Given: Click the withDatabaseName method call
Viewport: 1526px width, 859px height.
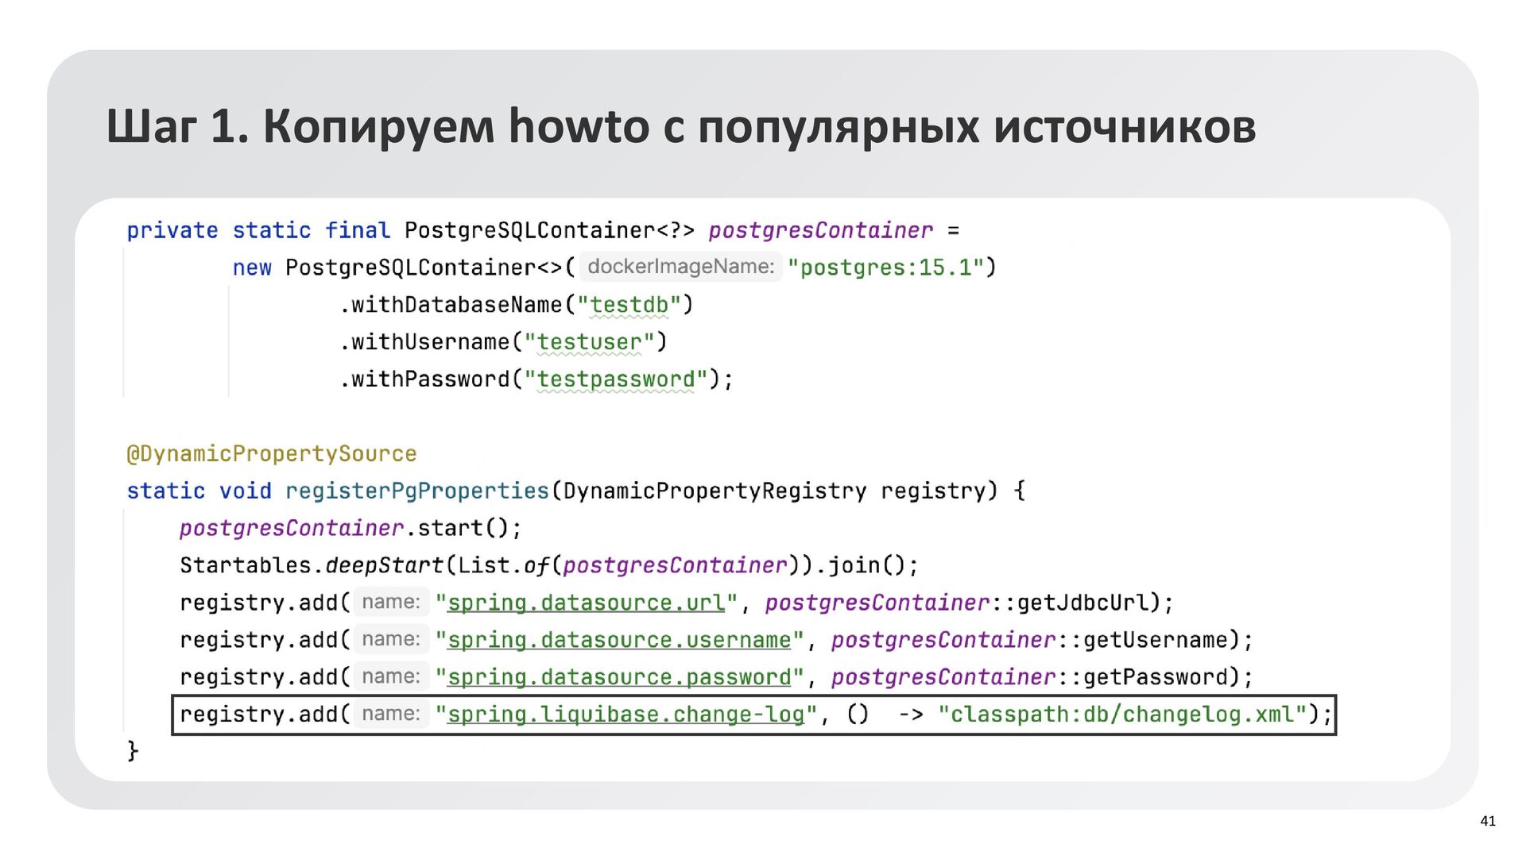Looking at the screenshot, I should pyautogui.click(x=456, y=305).
